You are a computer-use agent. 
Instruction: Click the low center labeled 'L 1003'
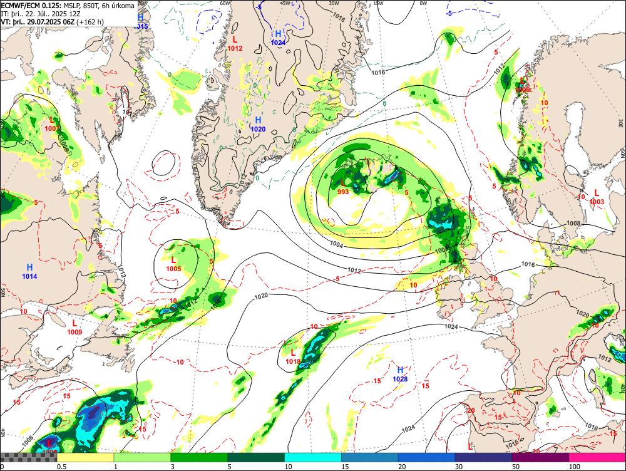click(x=597, y=197)
